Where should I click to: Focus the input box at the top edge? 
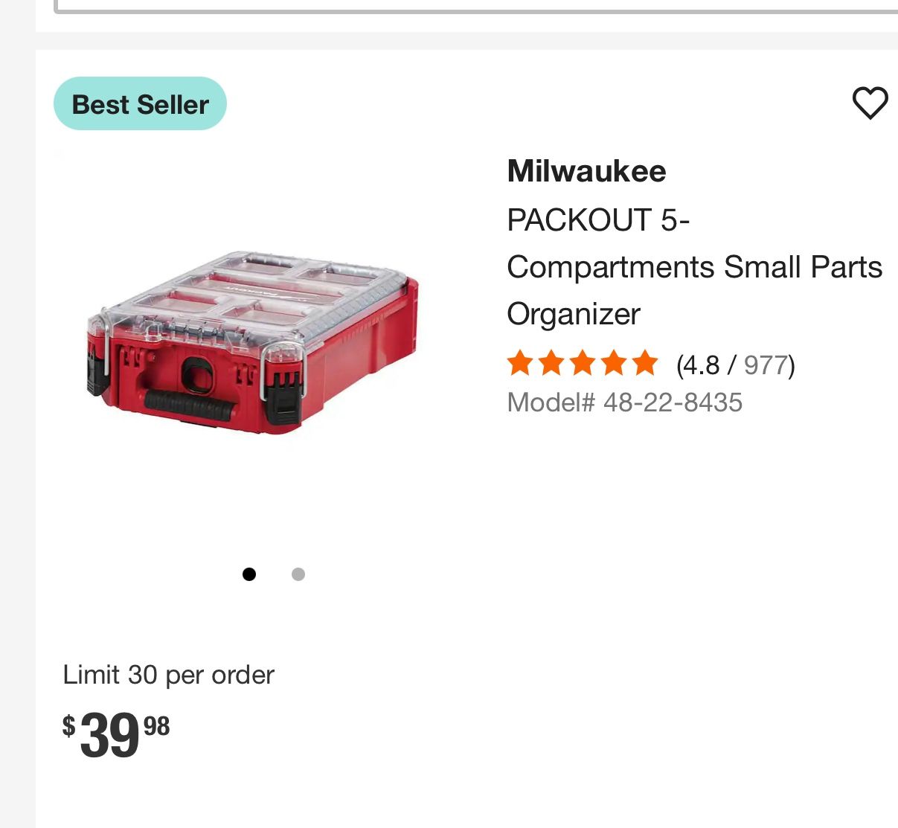tap(476, 7)
